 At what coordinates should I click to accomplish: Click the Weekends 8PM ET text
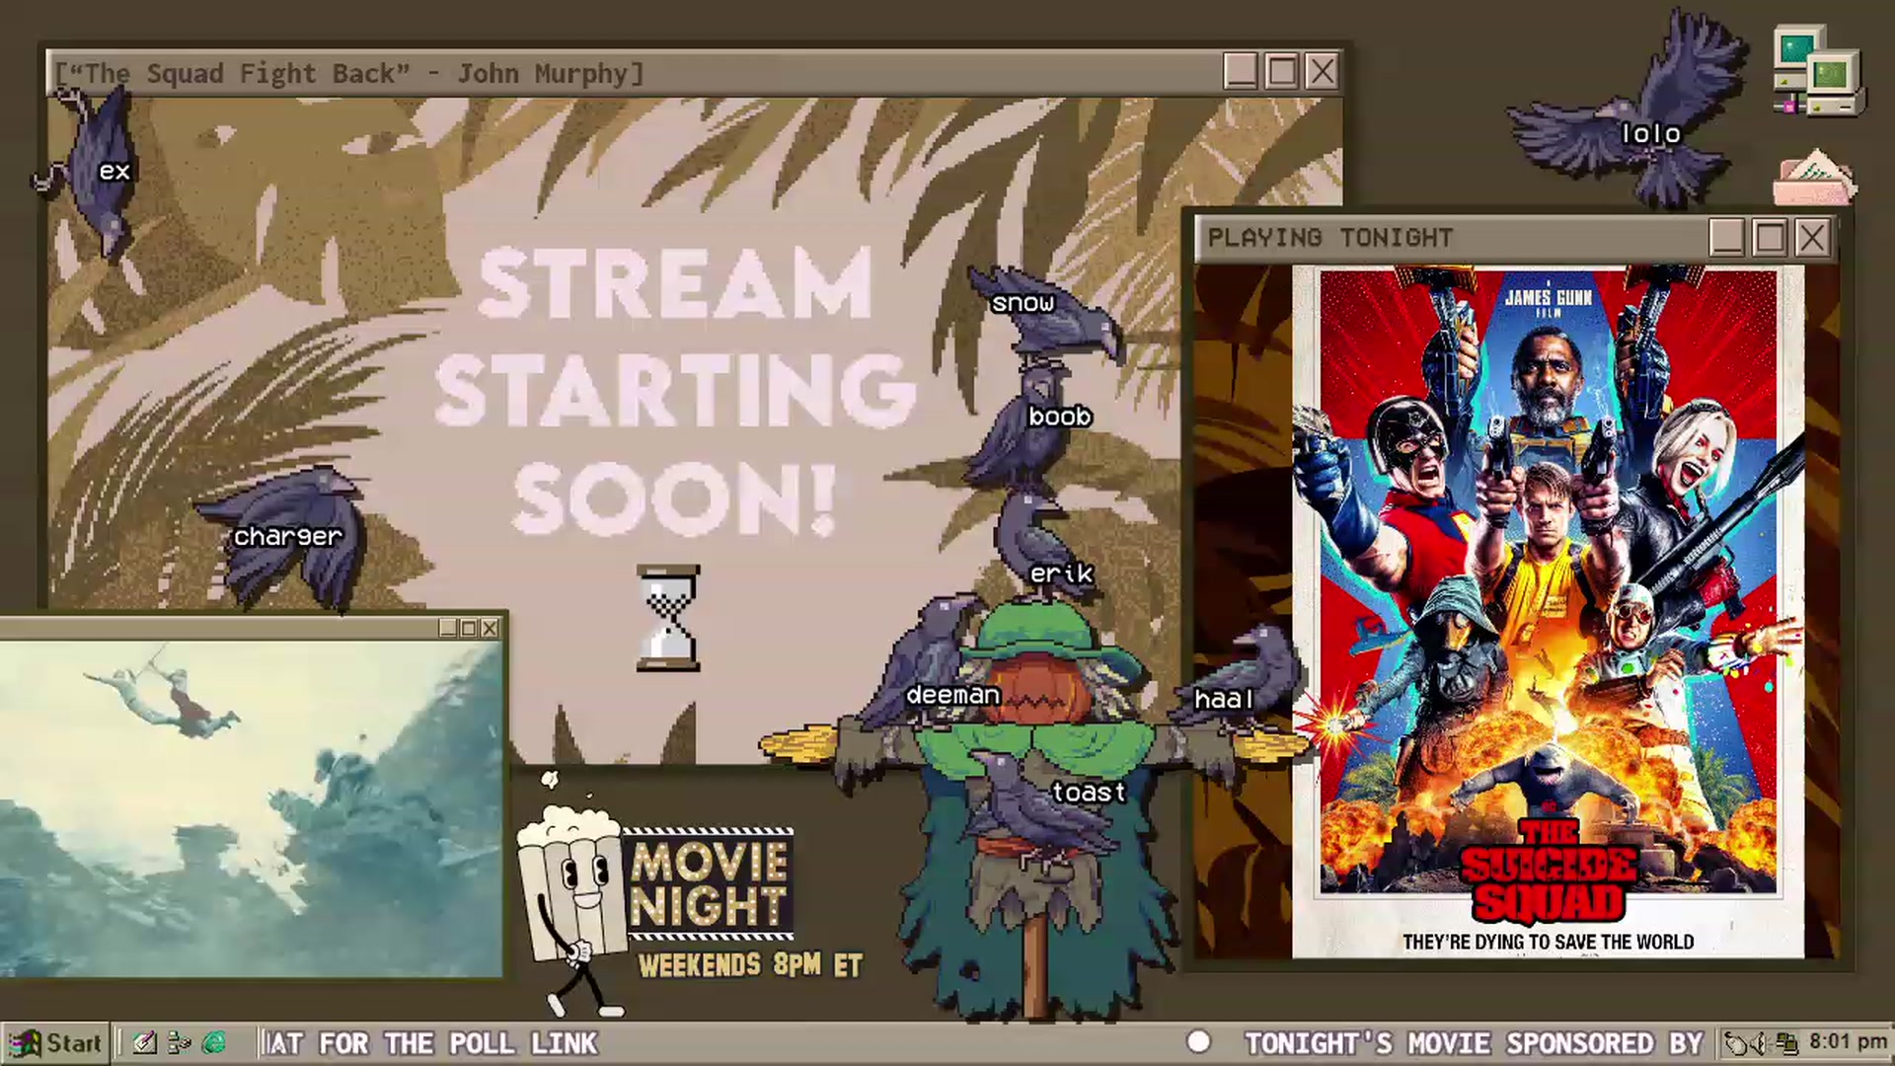tap(750, 964)
